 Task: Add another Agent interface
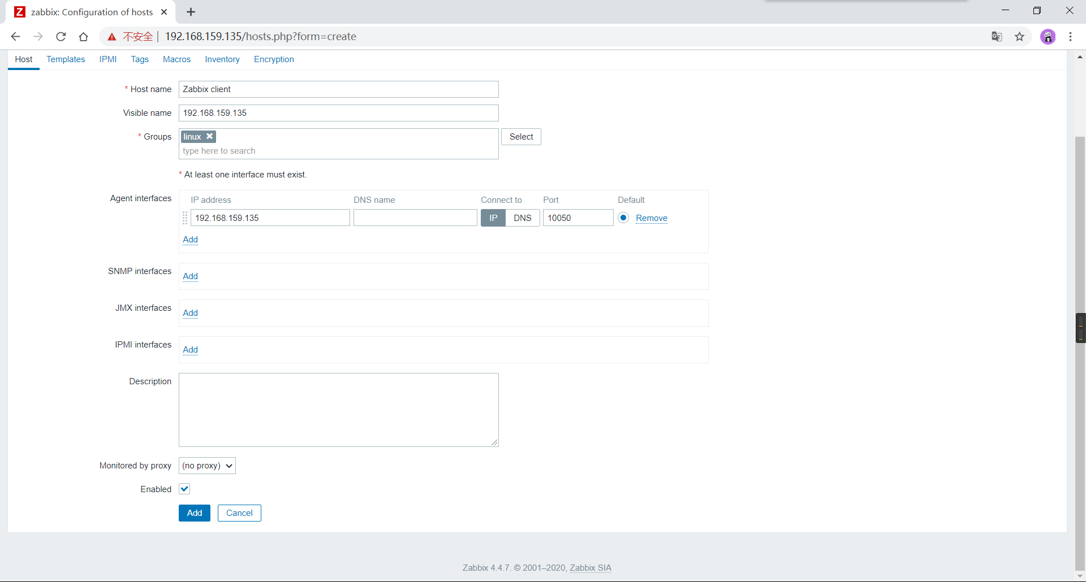[191, 240]
